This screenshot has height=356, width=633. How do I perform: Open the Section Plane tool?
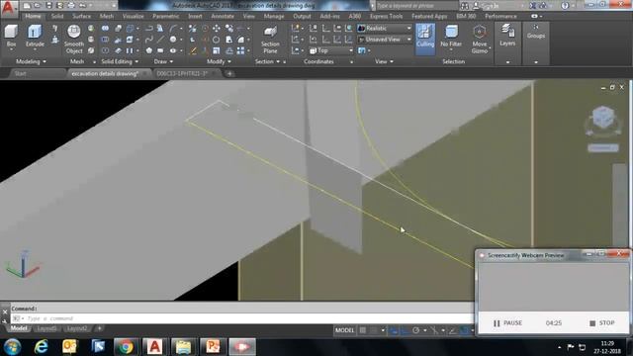point(270,40)
